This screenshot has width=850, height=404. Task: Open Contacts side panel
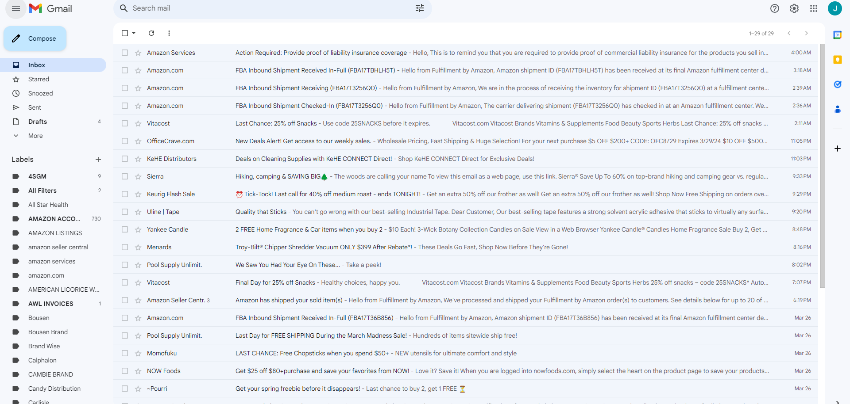click(x=838, y=109)
